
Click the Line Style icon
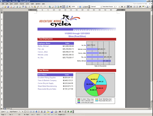[60, 111]
